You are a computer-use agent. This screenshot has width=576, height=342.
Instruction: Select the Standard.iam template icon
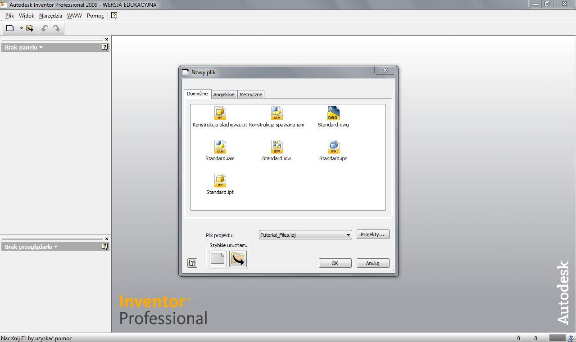(x=220, y=147)
